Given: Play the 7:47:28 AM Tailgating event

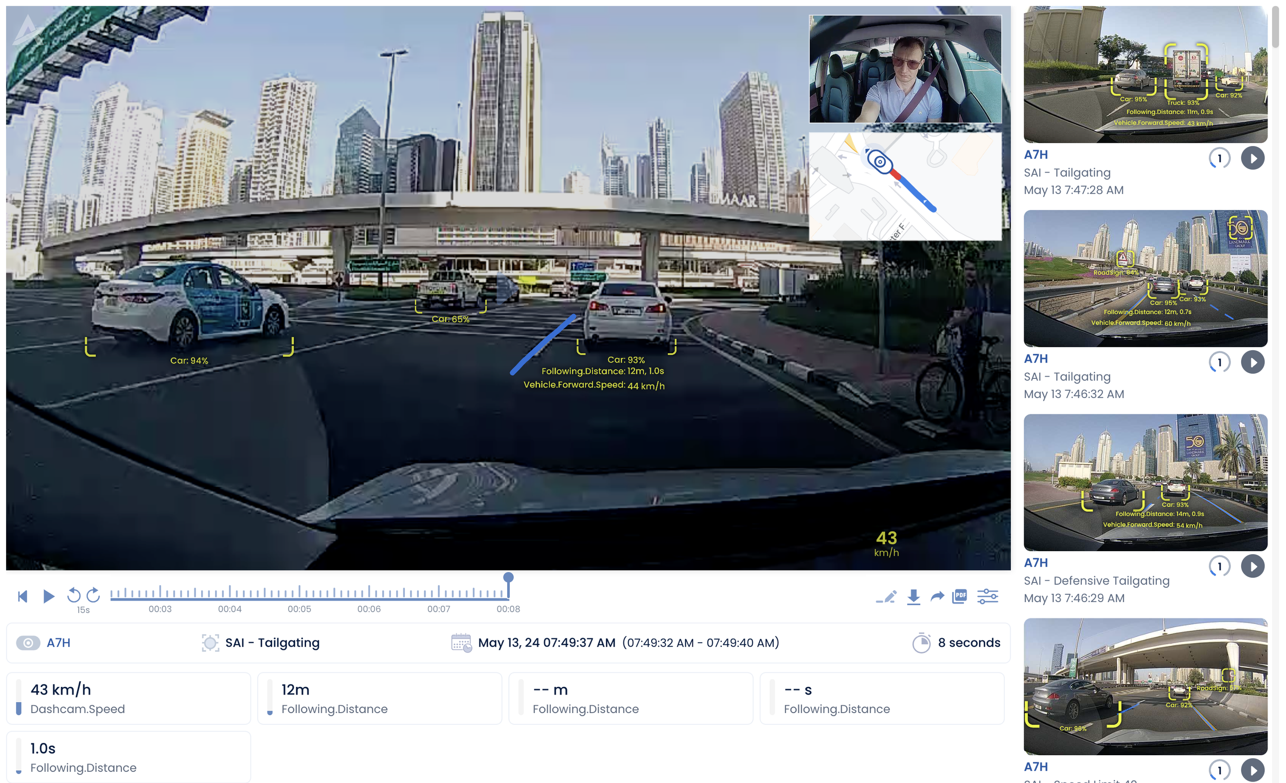Looking at the screenshot, I should tap(1253, 158).
